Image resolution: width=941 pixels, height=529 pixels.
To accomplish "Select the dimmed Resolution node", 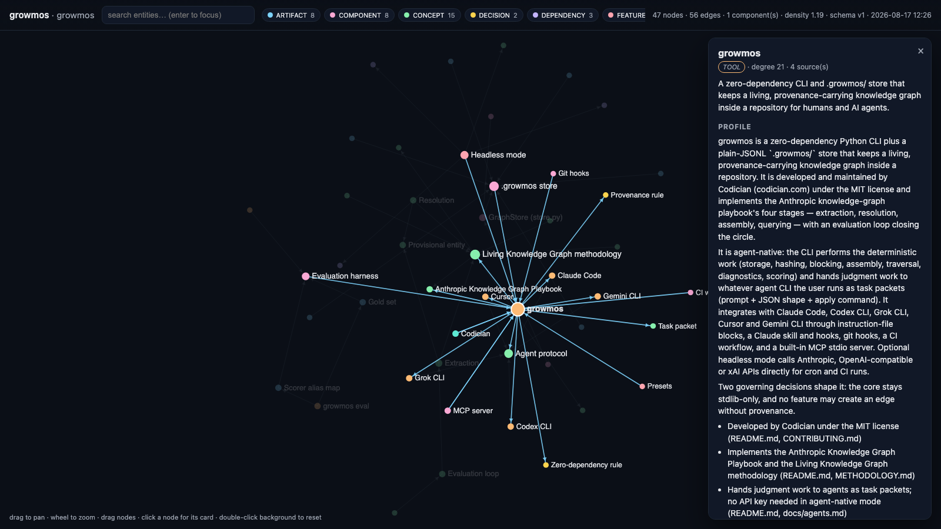I will pyautogui.click(x=413, y=200).
